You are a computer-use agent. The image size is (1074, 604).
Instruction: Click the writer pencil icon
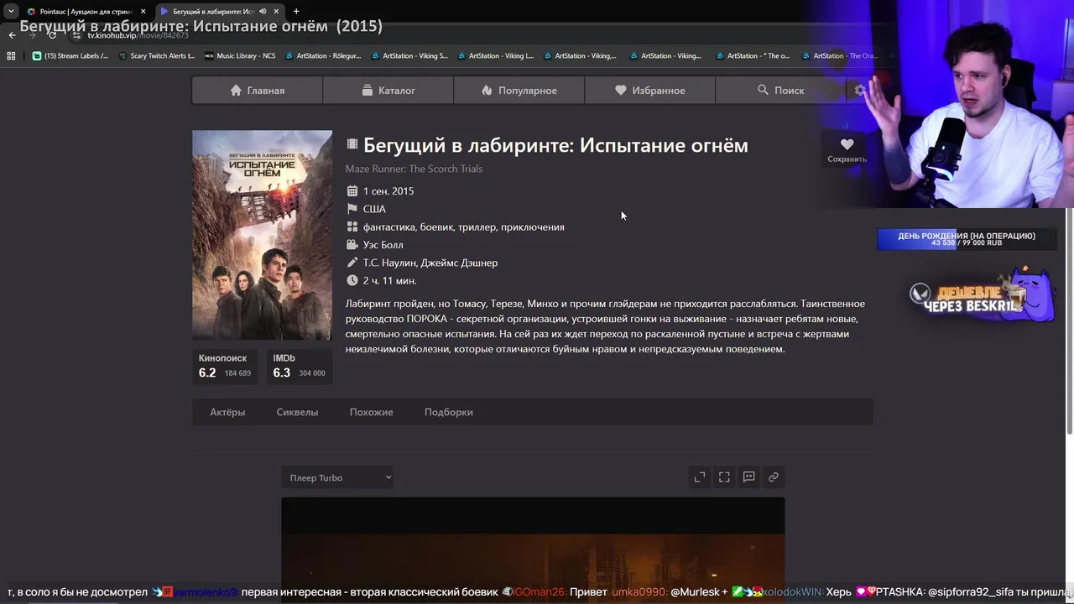(352, 263)
